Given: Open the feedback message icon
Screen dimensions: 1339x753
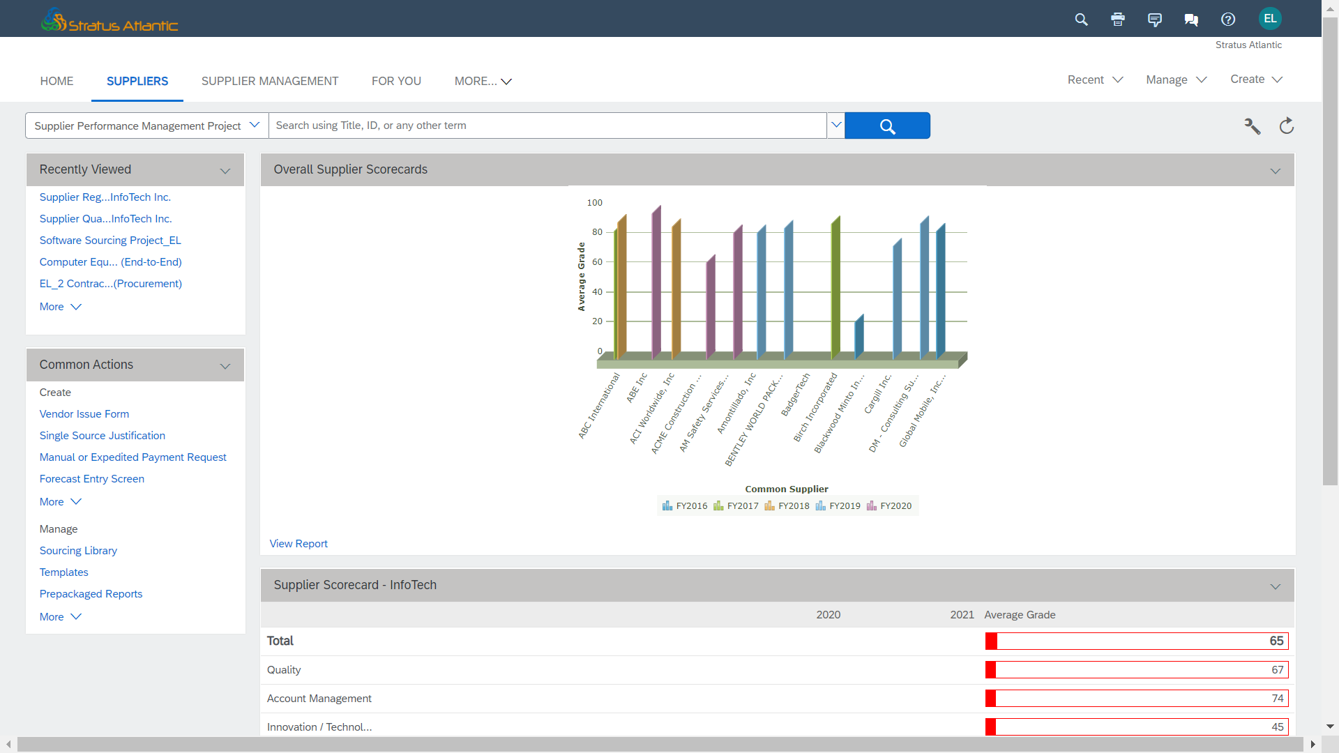Looking at the screenshot, I should coord(1155,20).
